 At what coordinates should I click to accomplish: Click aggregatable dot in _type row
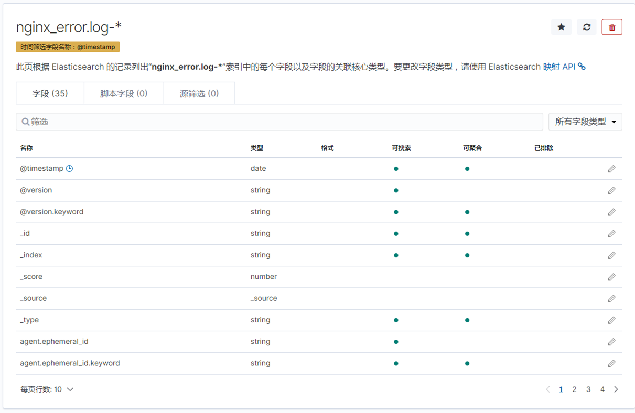point(467,320)
